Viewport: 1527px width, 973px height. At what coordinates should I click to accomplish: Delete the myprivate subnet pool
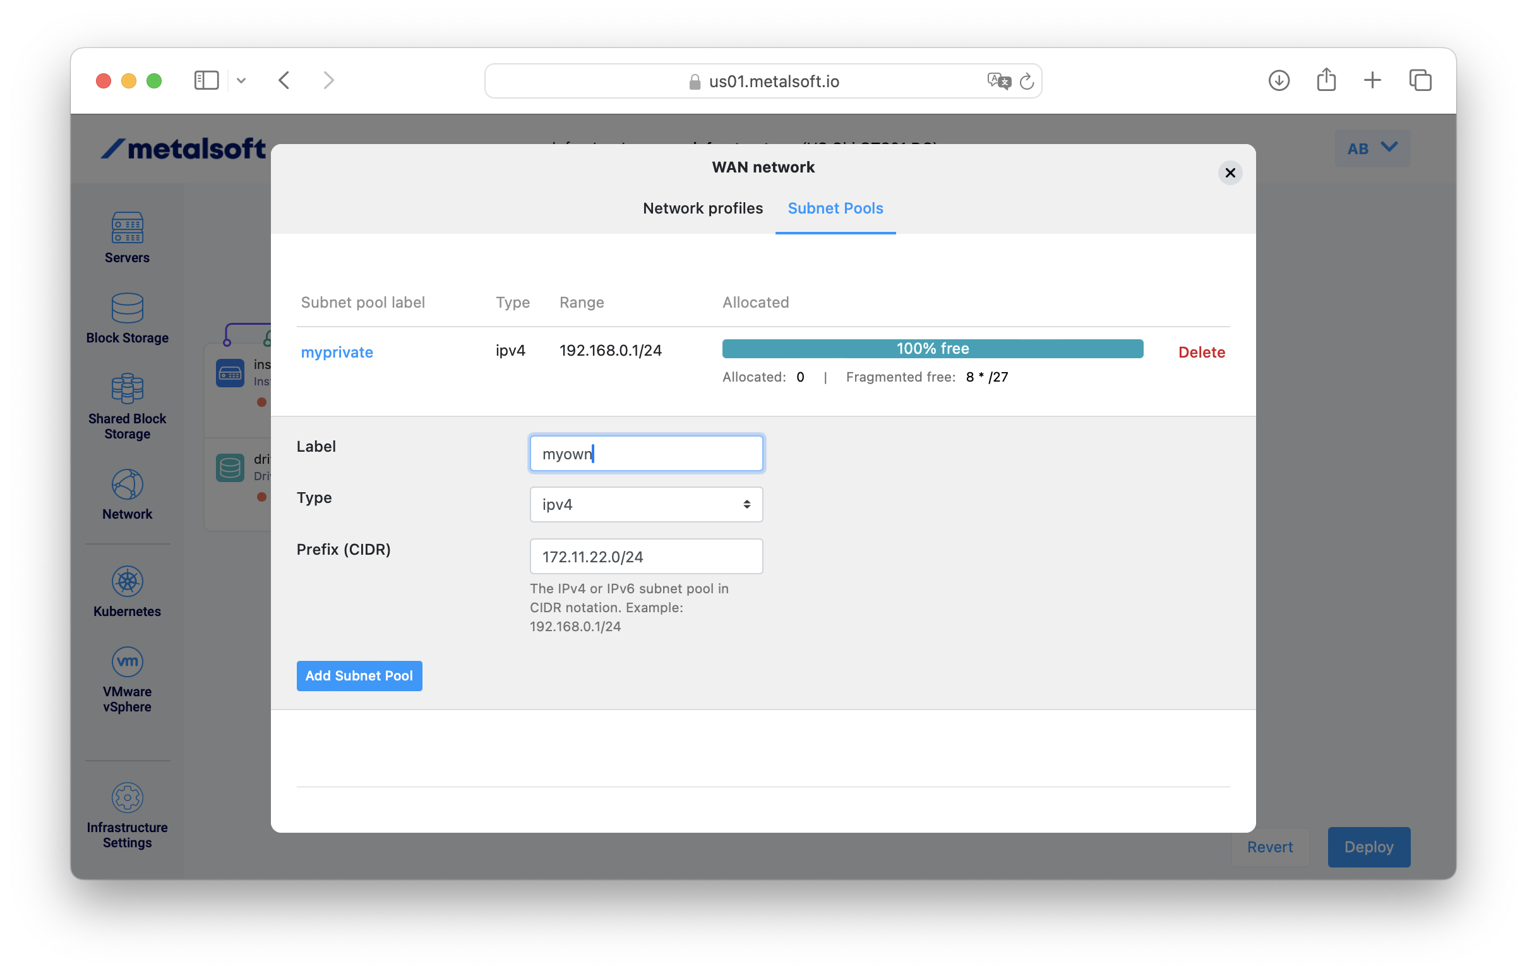[1201, 352]
